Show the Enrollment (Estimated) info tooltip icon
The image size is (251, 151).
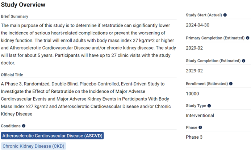pos(231,84)
